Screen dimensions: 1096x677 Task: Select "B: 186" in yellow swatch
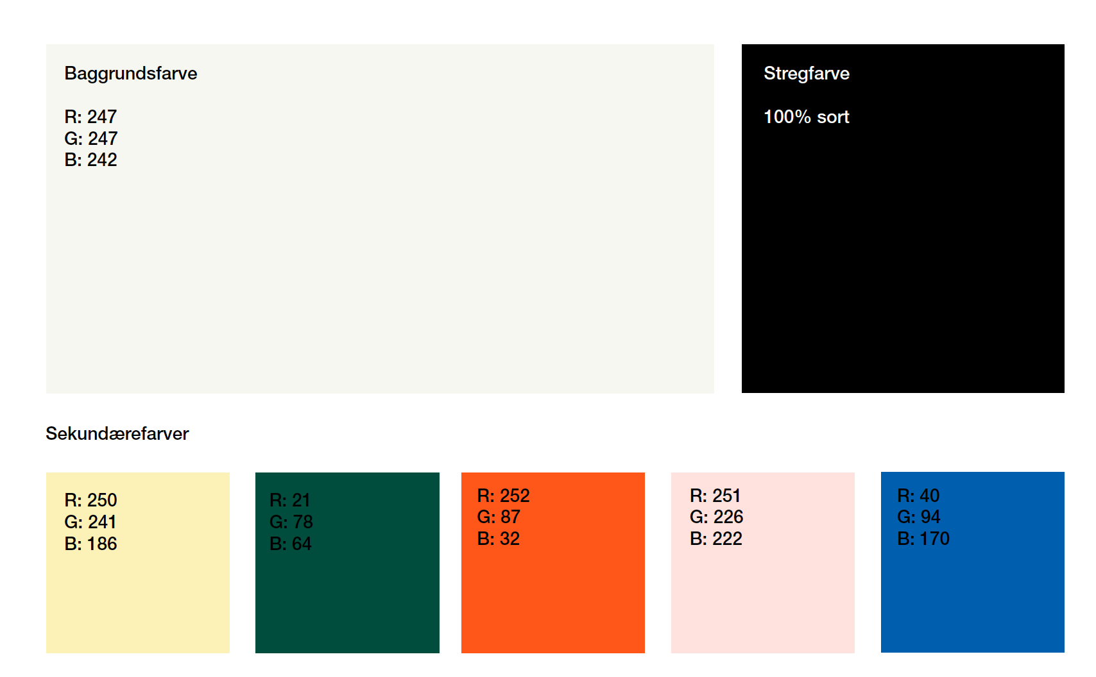click(x=90, y=544)
